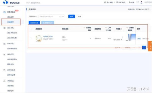Open the 详情 link for Привет, мир!
The height and width of the screenshot is (93, 152).
139,39
